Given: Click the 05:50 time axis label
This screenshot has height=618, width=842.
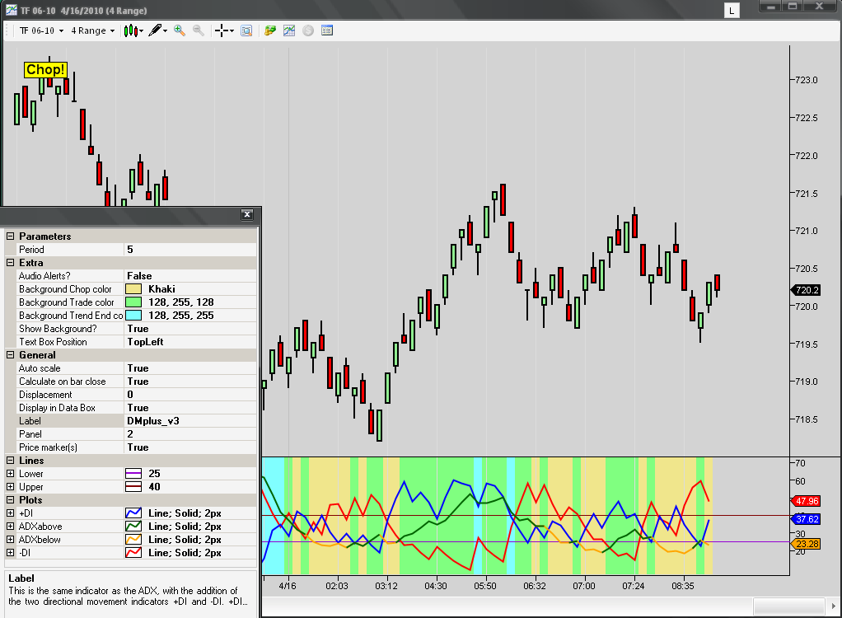Looking at the screenshot, I should pos(485,586).
